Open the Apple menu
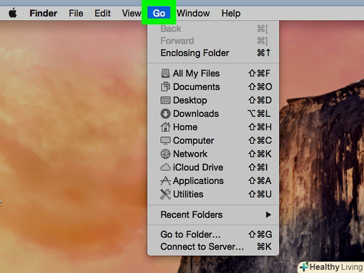Image resolution: width=364 pixels, height=273 pixels. point(13,13)
